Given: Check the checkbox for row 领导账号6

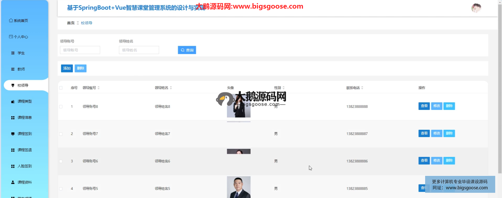Looking at the screenshot, I should (x=61, y=162).
